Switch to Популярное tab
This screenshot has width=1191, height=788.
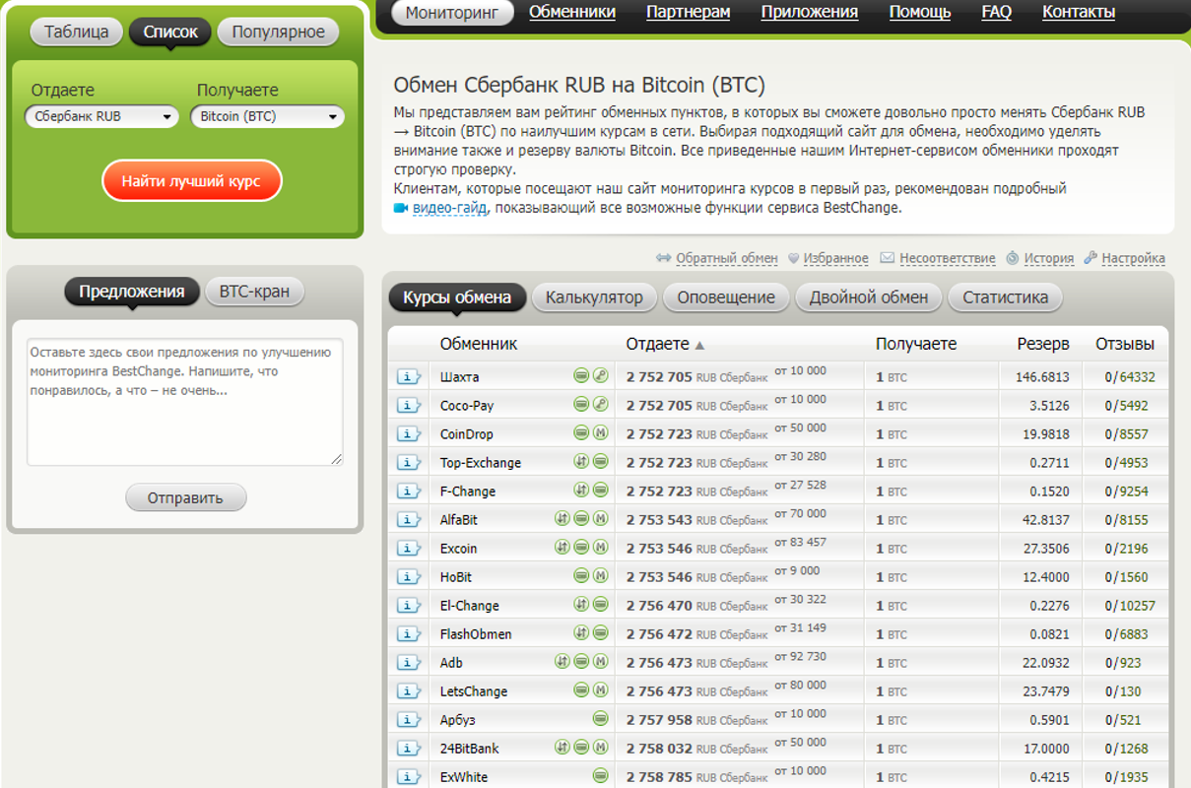point(278,32)
